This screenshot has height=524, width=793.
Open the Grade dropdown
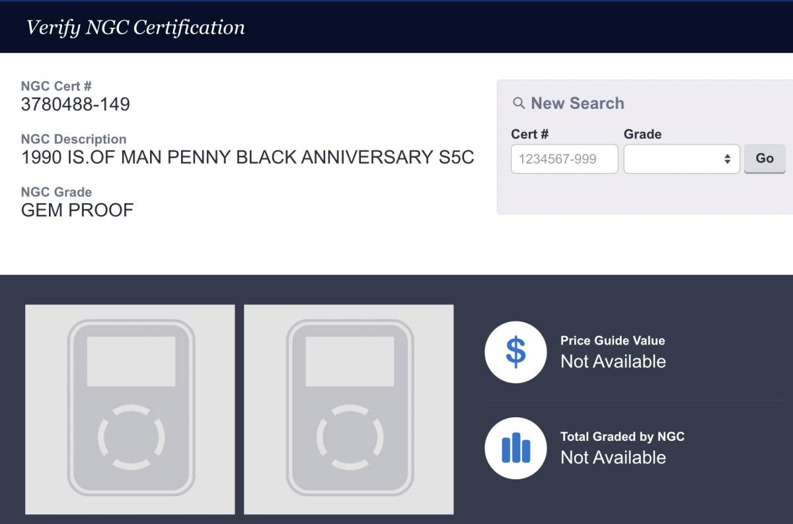(x=681, y=159)
